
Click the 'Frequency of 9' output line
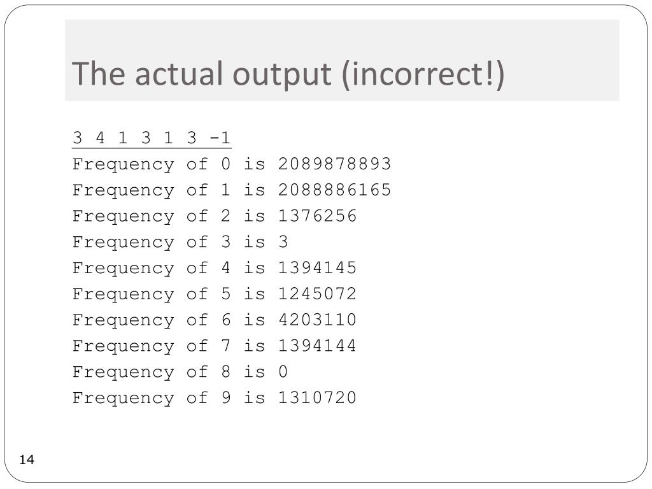click(215, 398)
